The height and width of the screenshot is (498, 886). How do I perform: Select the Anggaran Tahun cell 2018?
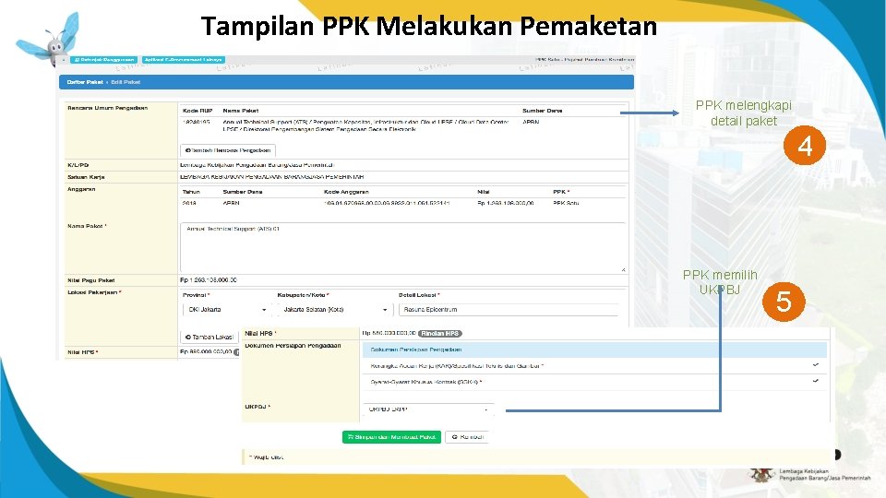[x=189, y=203]
